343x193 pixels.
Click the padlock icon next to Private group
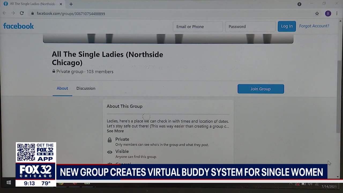pyautogui.click(x=54, y=71)
